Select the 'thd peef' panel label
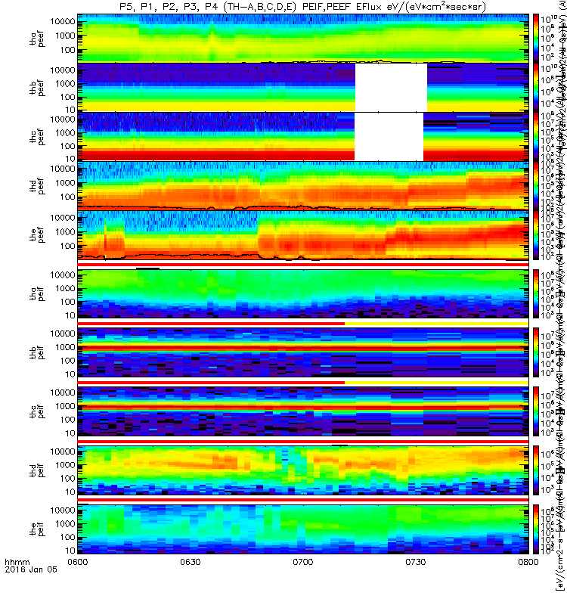 pyautogui.click(x=37, y=186)
